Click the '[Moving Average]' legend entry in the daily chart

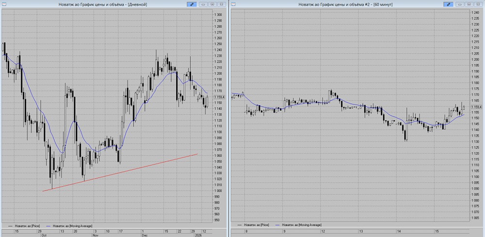[69, 226]
